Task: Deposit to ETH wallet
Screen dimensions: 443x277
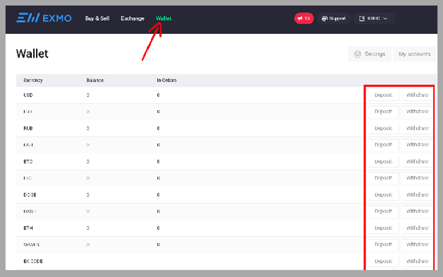Action: click(x=383, y=228)
